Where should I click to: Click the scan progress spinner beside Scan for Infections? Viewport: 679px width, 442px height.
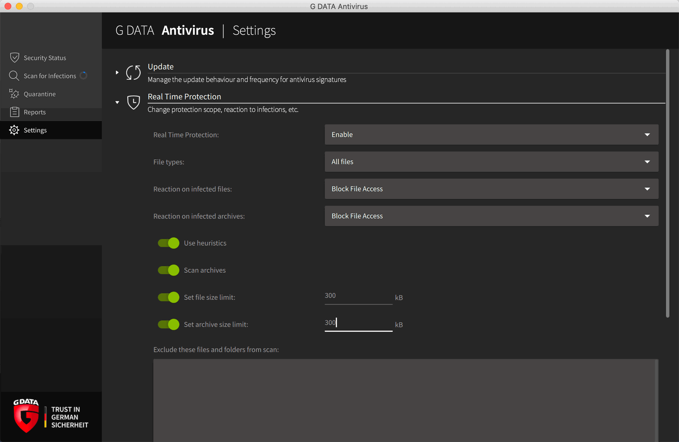coord(83,76)
